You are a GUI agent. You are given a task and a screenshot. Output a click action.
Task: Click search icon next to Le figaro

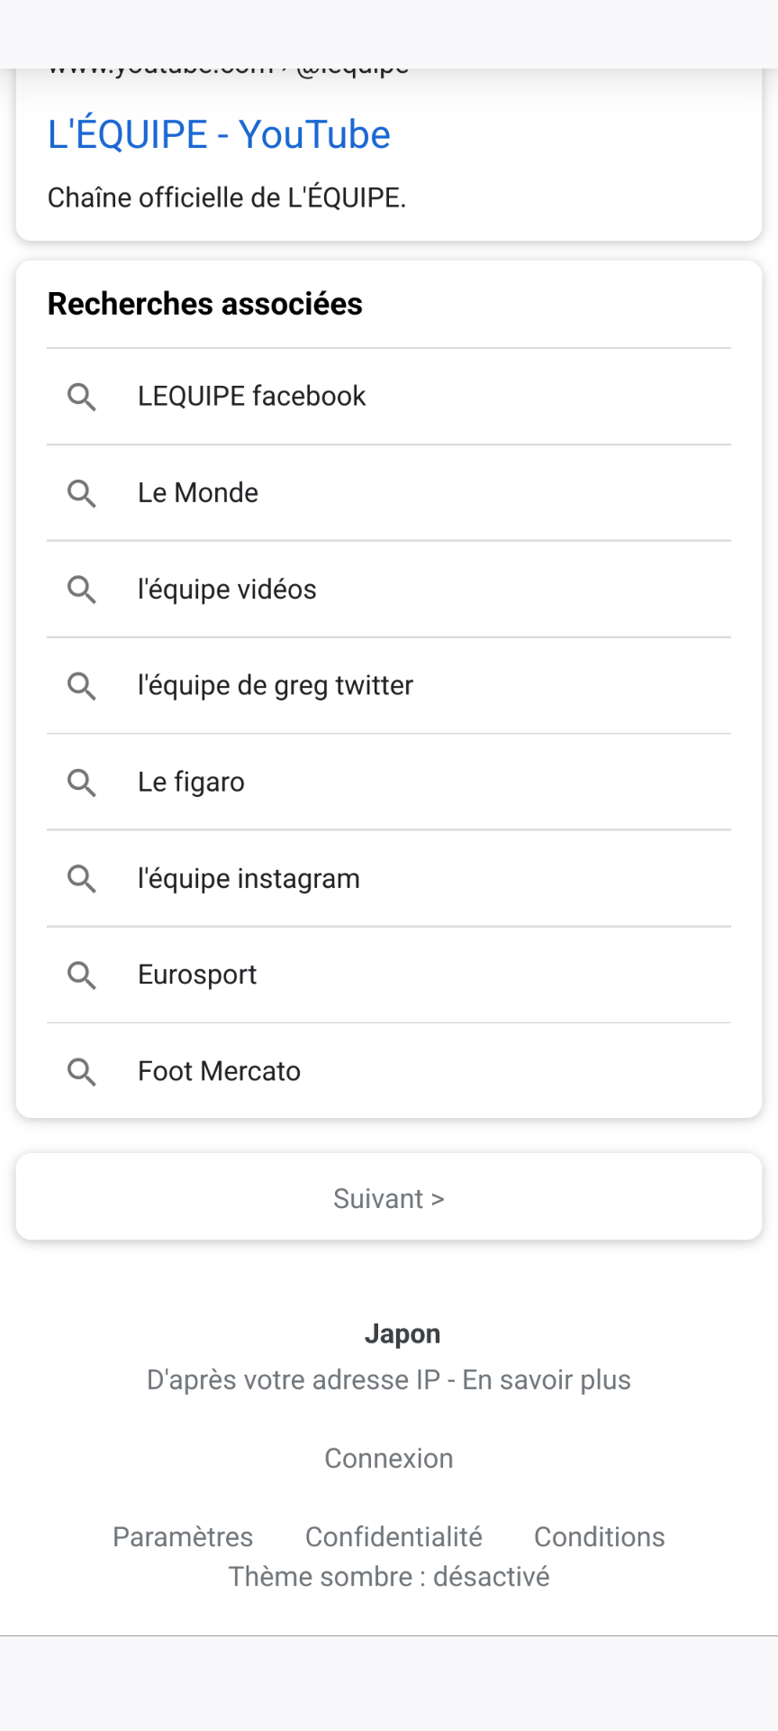point(82,783)
